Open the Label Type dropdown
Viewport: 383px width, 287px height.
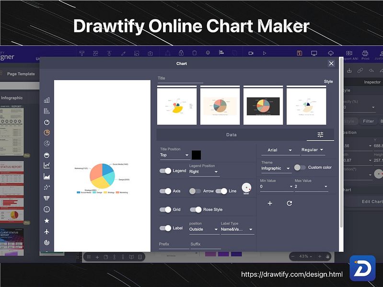pyautogui.click(x=237, y=230)
